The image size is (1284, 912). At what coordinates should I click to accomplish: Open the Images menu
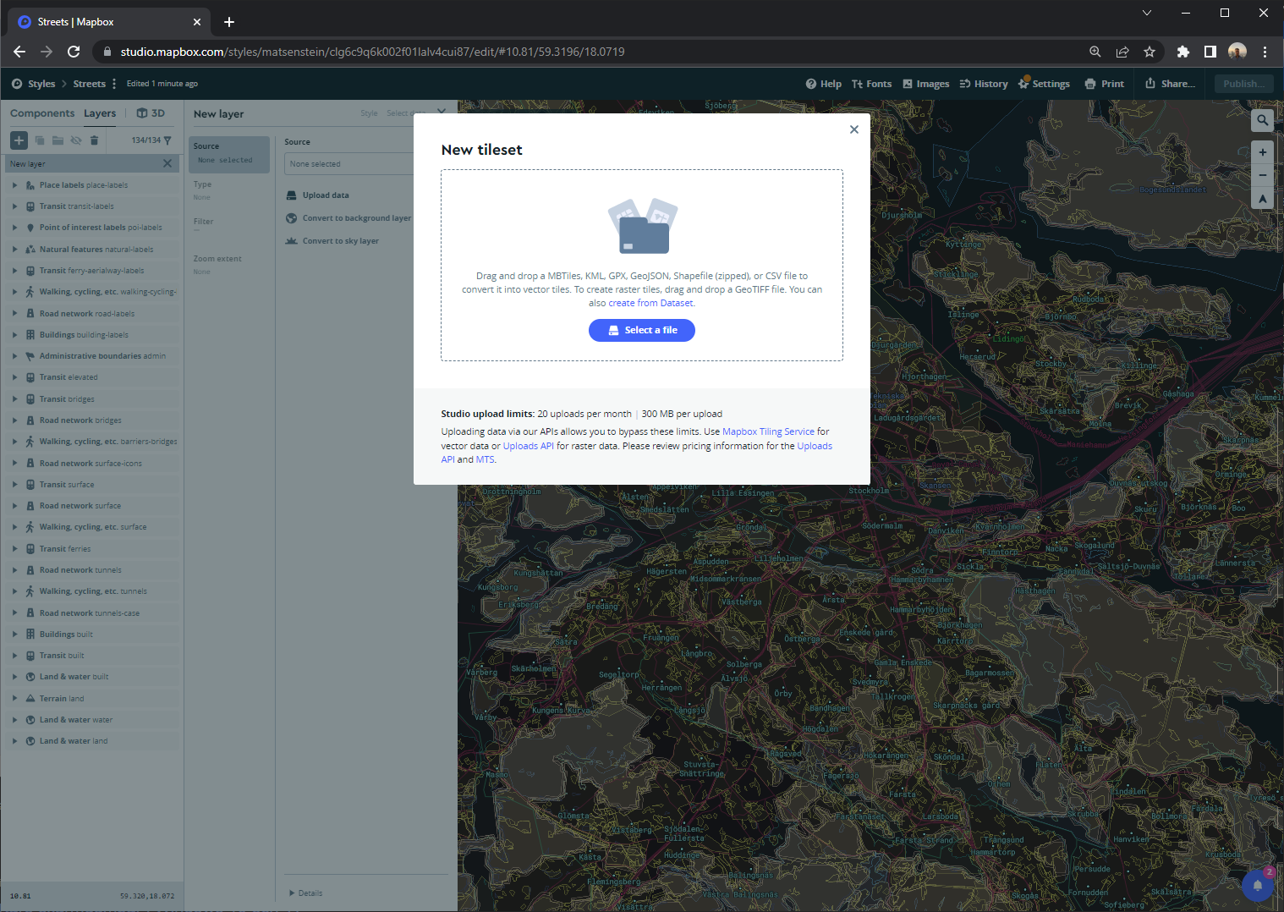926,84
